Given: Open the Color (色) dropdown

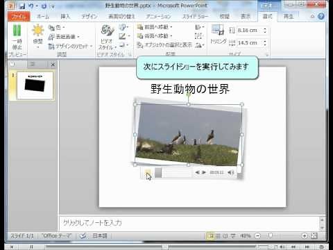Looking at the screenshot, I should click(x=56, y=28).
